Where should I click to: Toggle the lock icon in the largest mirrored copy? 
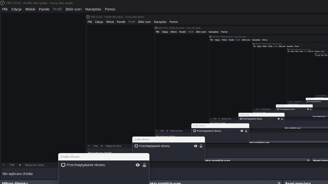pos(201,146)
